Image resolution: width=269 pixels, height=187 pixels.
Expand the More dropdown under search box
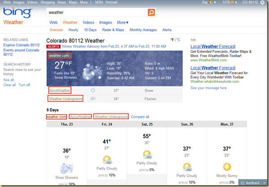coord(123,22)
